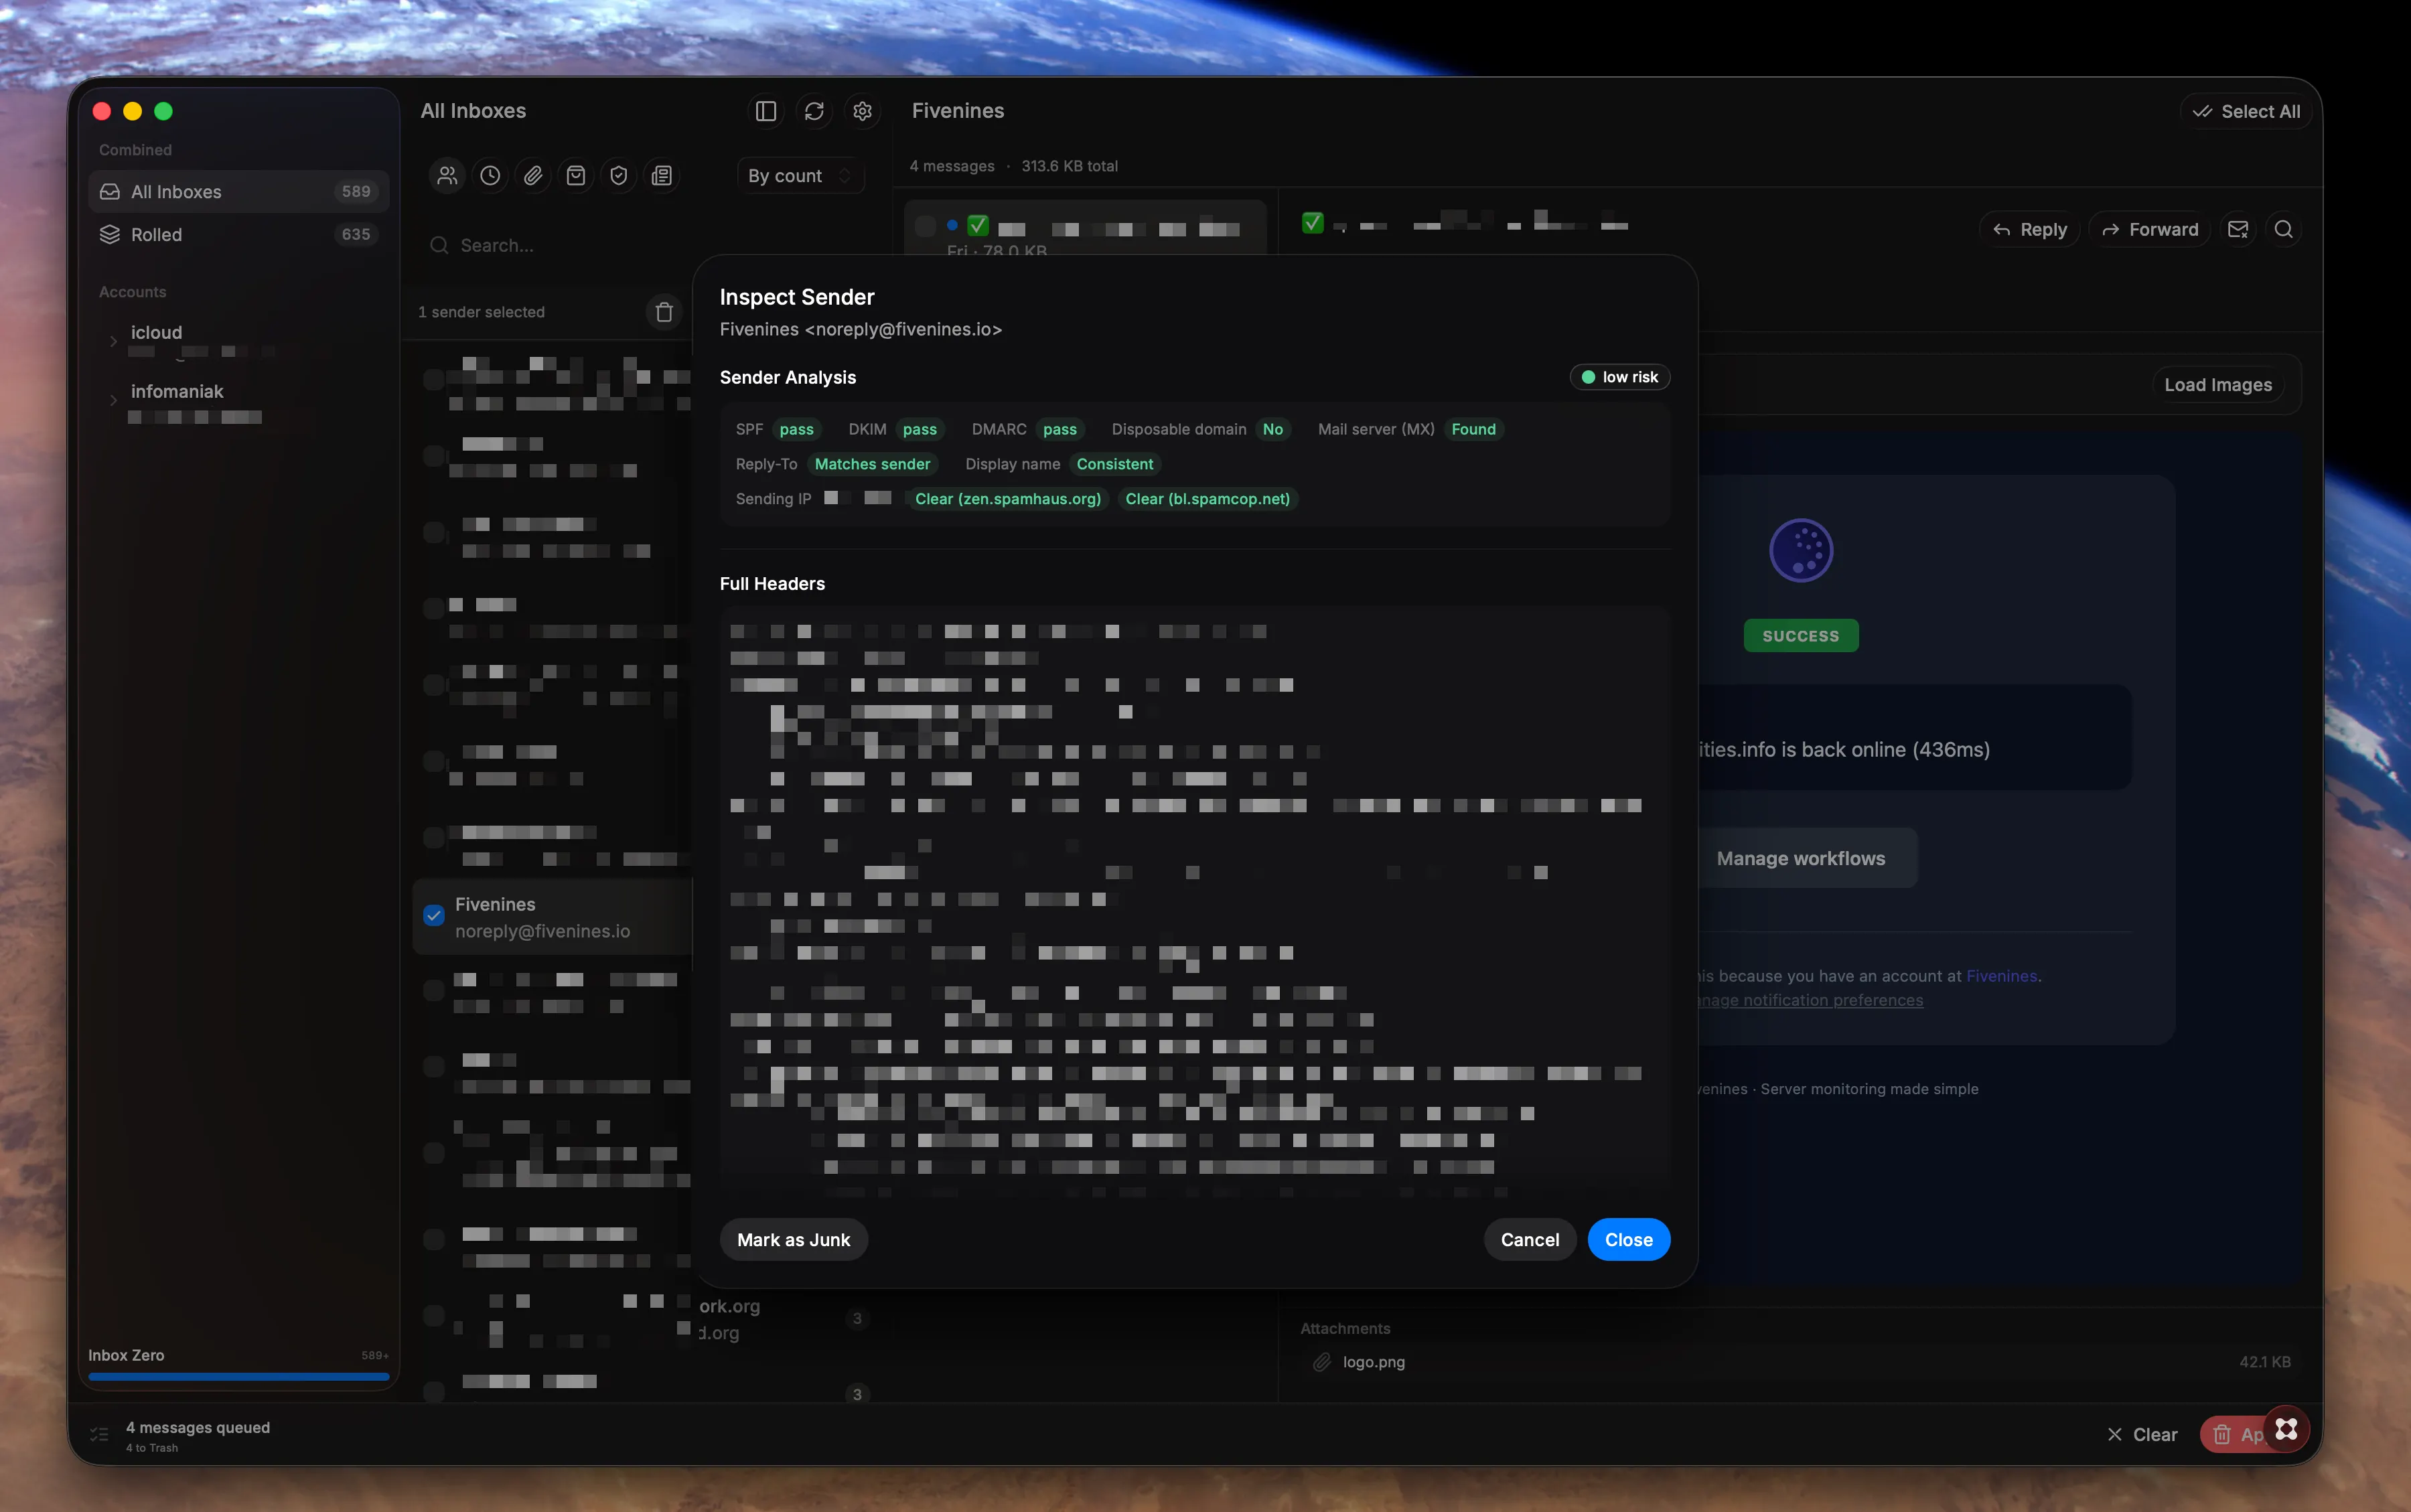Filter by newsletter icon

662,176
